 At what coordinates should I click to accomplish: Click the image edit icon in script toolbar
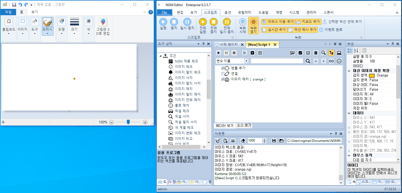[x=292, y=53]
